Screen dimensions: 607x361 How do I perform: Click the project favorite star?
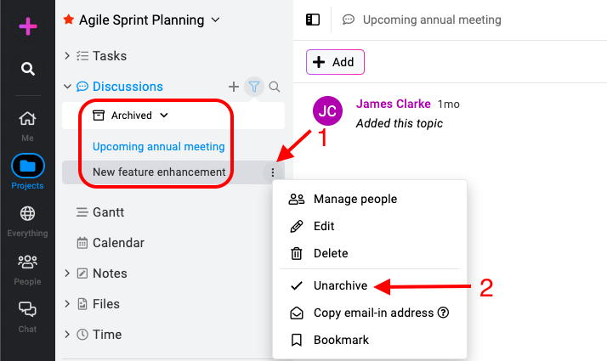coord(69,20)
